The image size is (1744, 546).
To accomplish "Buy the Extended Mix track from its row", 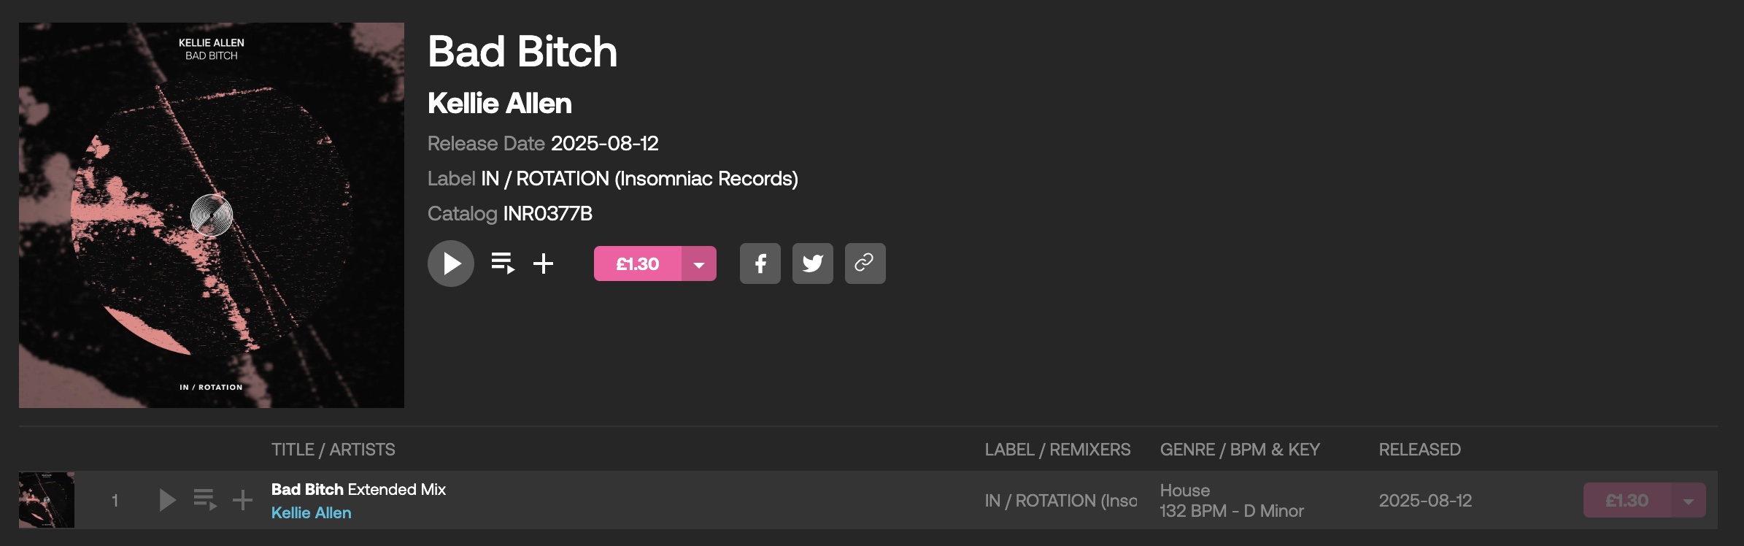I will [x=1627, y=501].
